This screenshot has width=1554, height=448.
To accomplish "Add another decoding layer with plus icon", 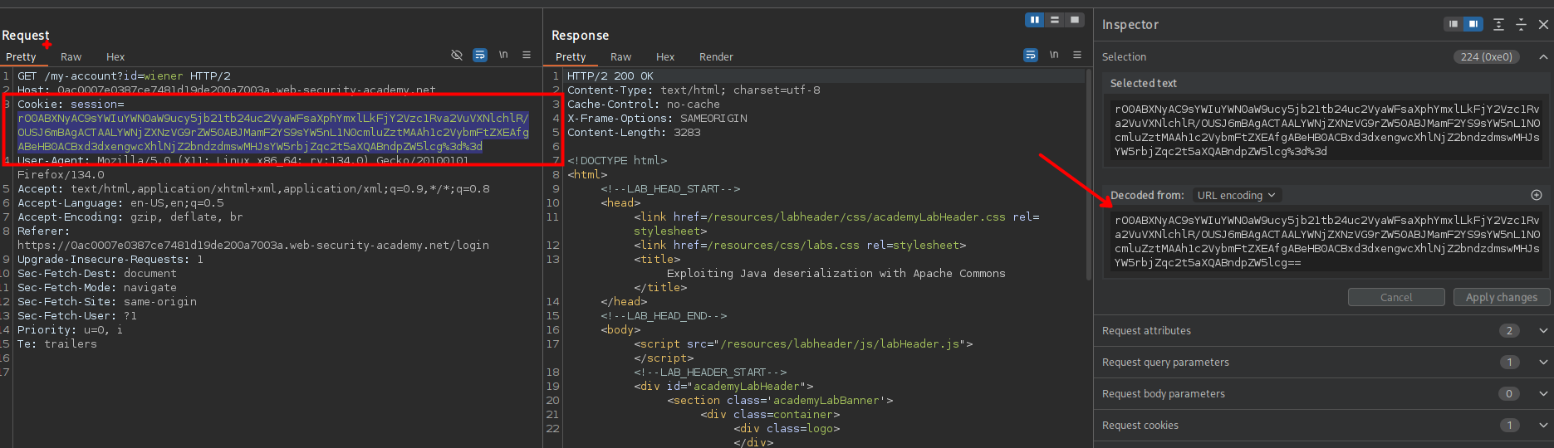I will 1537,195.
